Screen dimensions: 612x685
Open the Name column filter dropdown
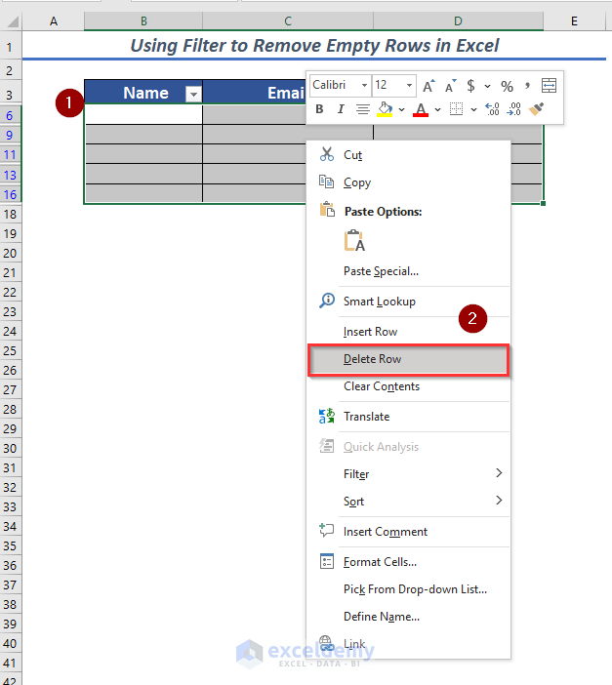tap(193, 94)
